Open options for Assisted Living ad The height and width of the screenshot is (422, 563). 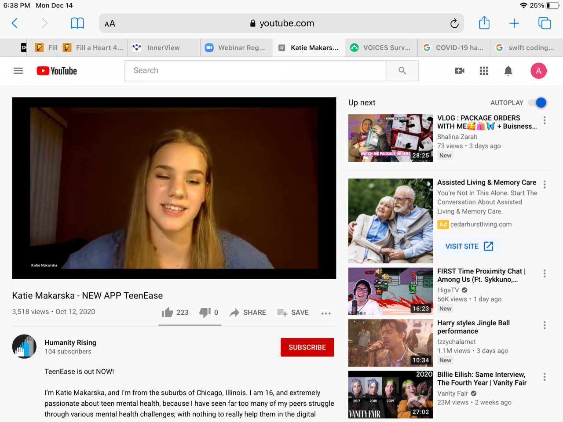545,185
